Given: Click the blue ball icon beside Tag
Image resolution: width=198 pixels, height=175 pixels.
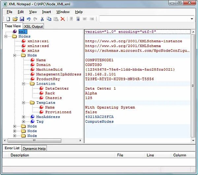Looking at the screenshot, I should 33,121.
